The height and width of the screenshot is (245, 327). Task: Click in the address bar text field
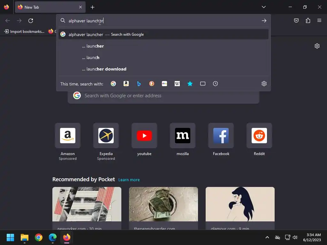(163, 21)
